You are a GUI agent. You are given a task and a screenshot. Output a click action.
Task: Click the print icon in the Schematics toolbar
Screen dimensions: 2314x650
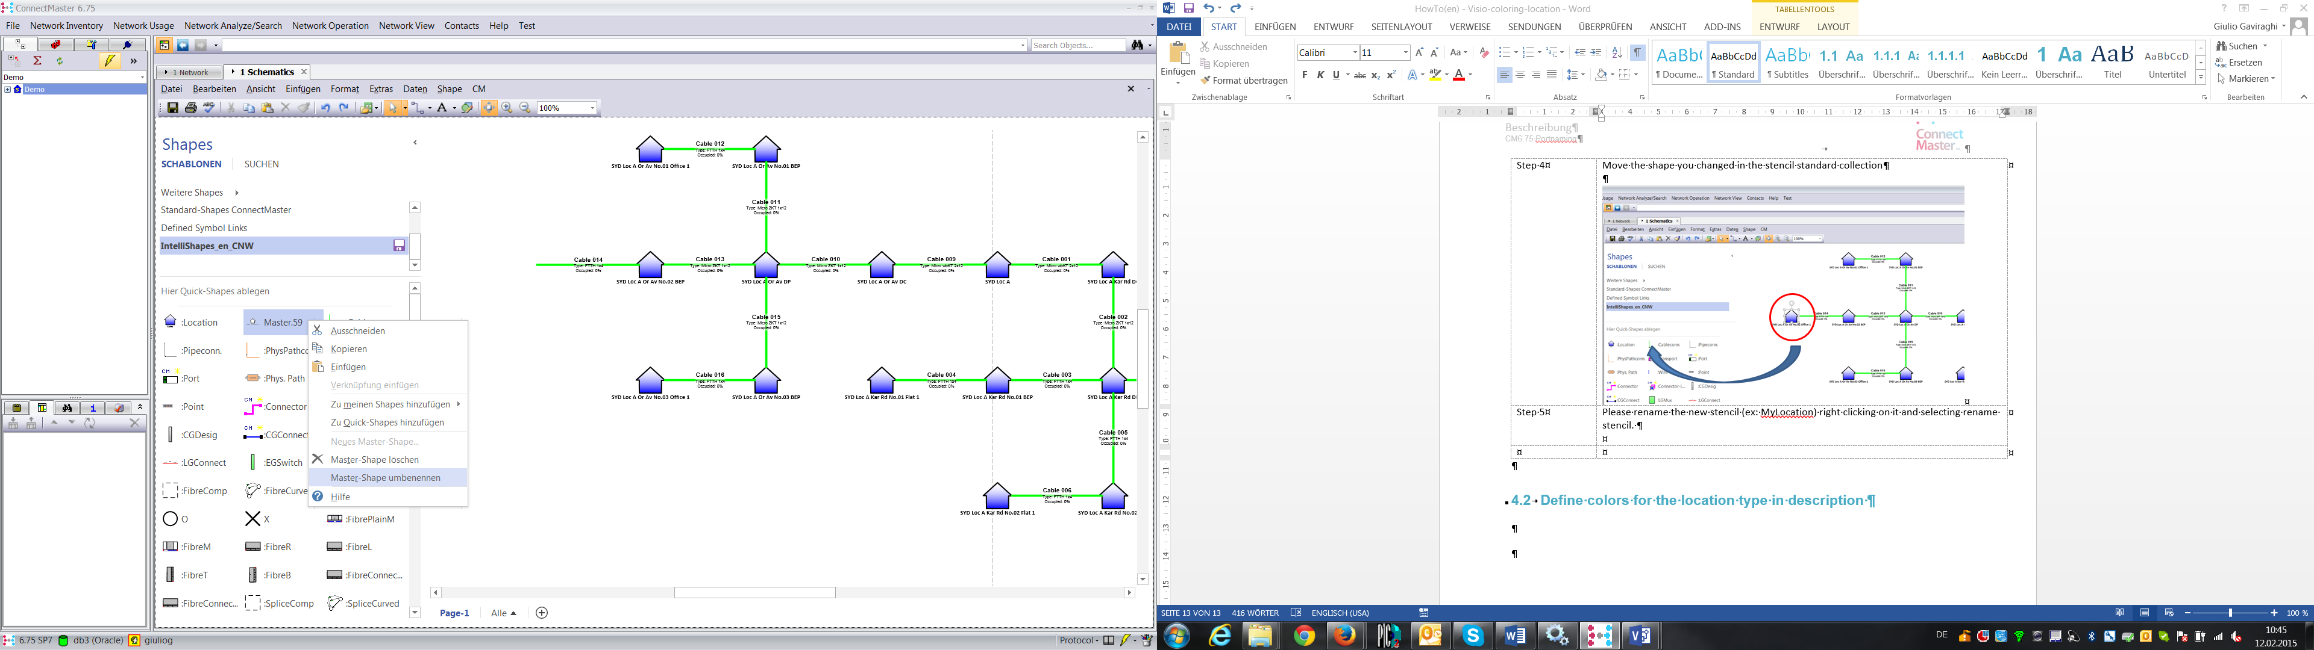190,108
